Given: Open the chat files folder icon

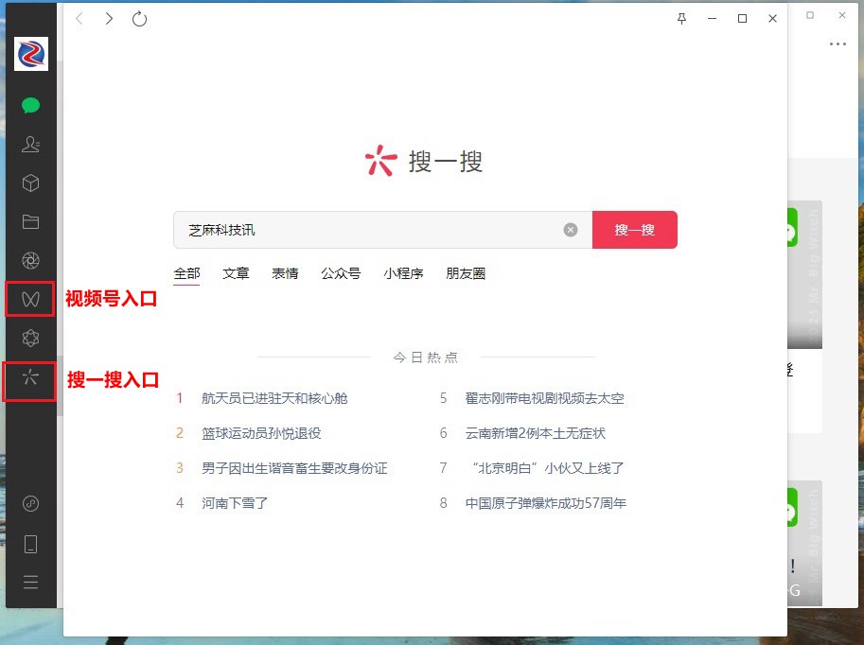Looking at the screenshot, I should coord(29,221).
